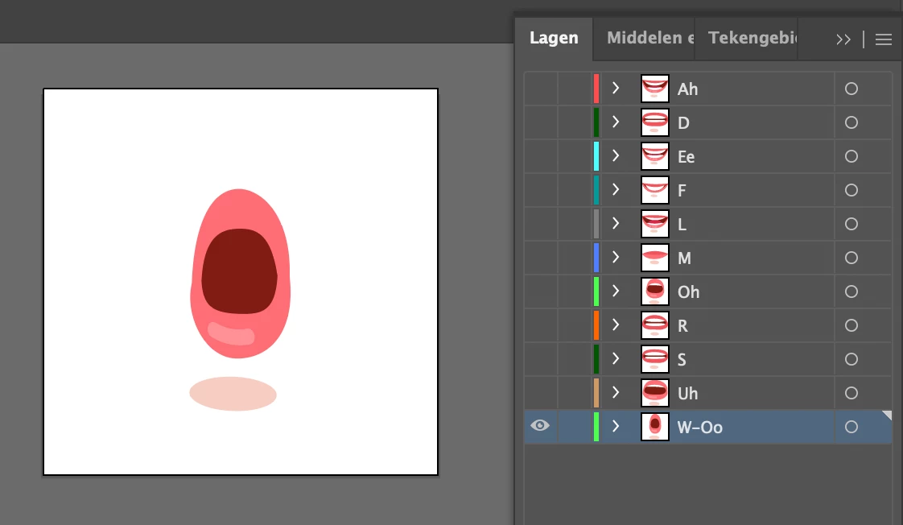Select the layer named Ee
This screenshot has height=525, width=903.
(686, 157)
